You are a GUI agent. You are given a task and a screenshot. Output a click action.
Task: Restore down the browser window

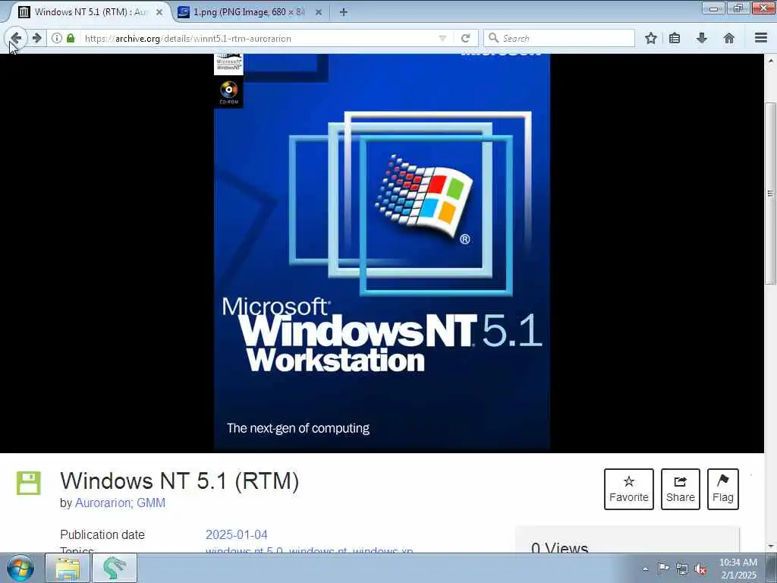click(738, 8)
